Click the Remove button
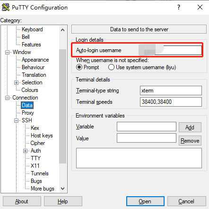Viewport: 209px width, 209px height. [x=190, y=141]
